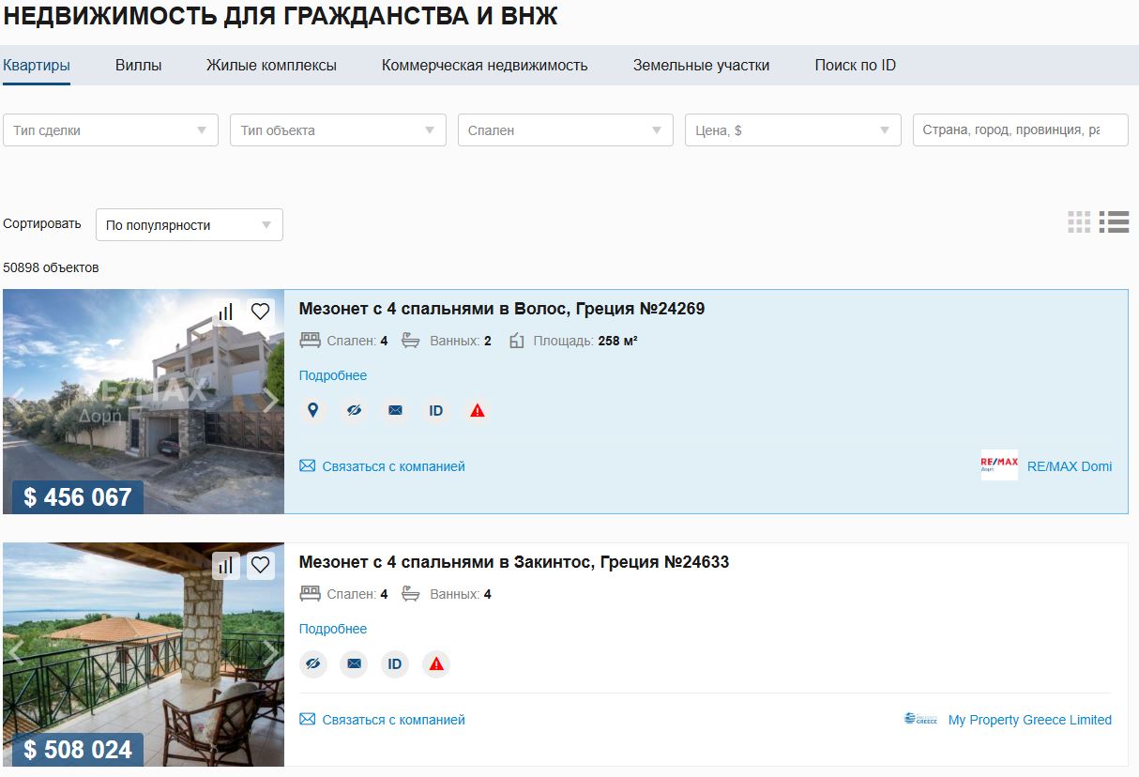Hide the Volos maisonette listing
1139x777 pixels.
coord(354,411)
